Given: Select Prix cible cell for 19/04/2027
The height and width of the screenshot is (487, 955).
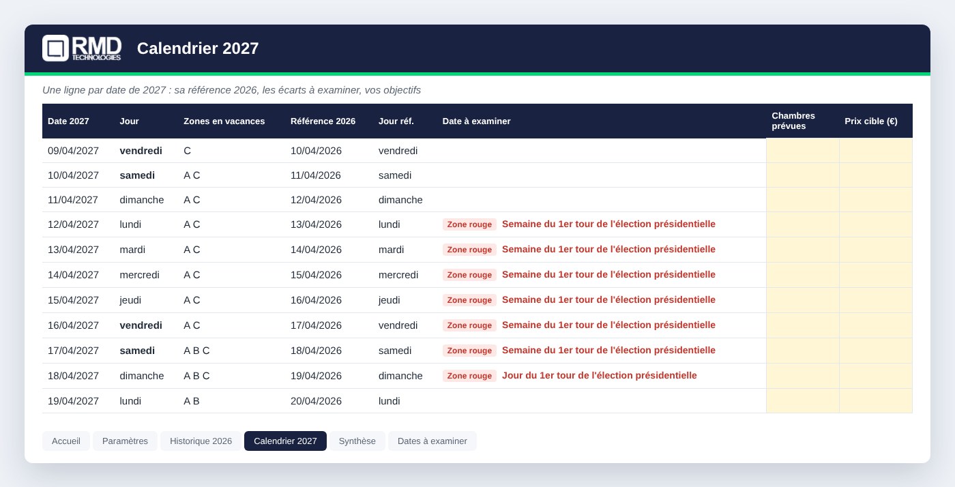Looking at the screenshot, I should [876, 401].
